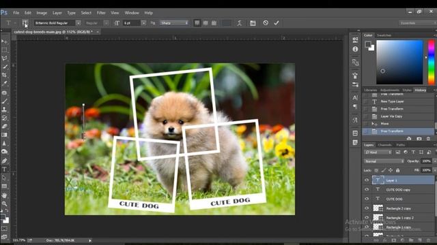
Task: Open the Image menu
Action: pyautogui.click(x=42, y=13)
